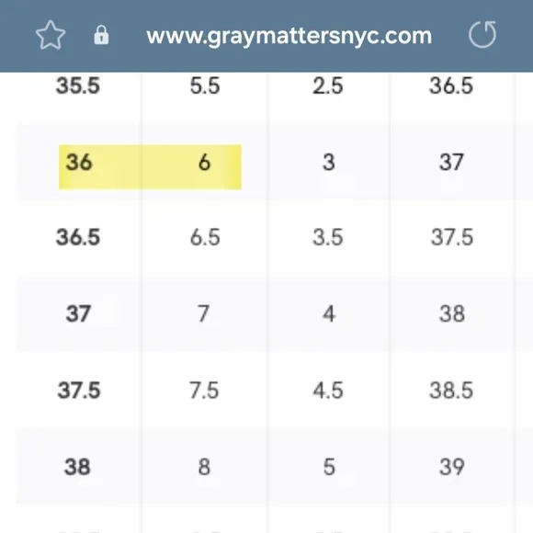Select the bold 36.5 row label
The width and height of the screenshot is (533, 533).
coord(78,237)
